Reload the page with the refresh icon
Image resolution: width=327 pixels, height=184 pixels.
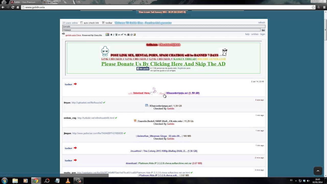tap(13, 7)
